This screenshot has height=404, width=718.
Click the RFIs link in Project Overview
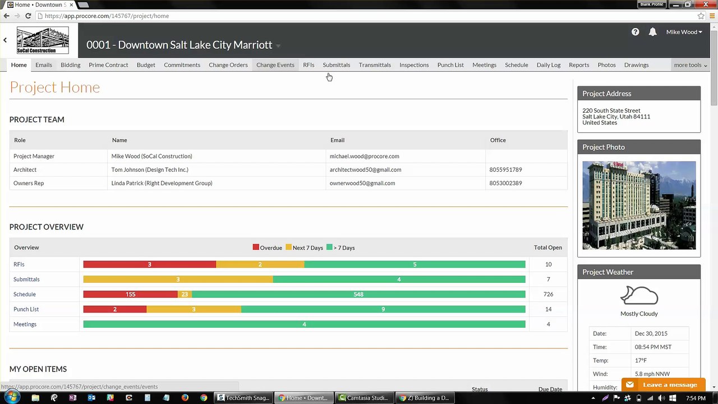pyautogui.click(x=19, y=264)
